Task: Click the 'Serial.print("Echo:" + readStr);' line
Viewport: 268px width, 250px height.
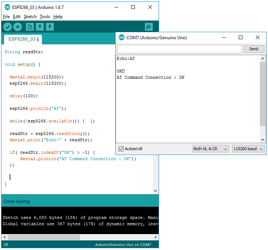Action: click(x=51, y=140)
